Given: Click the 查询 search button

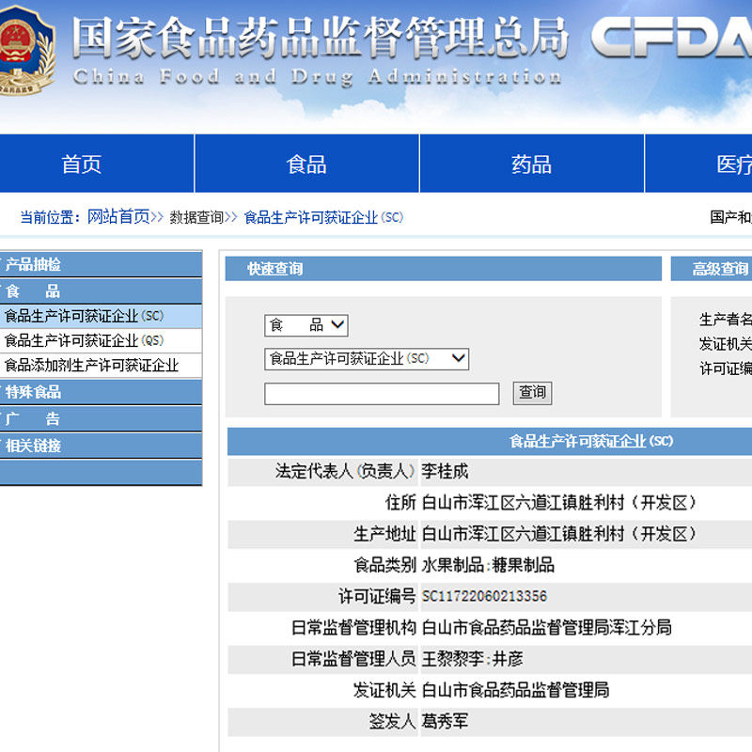Looking at the screenshot, I should (532, 393).
